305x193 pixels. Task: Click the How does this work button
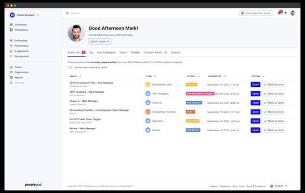(256, 13)
